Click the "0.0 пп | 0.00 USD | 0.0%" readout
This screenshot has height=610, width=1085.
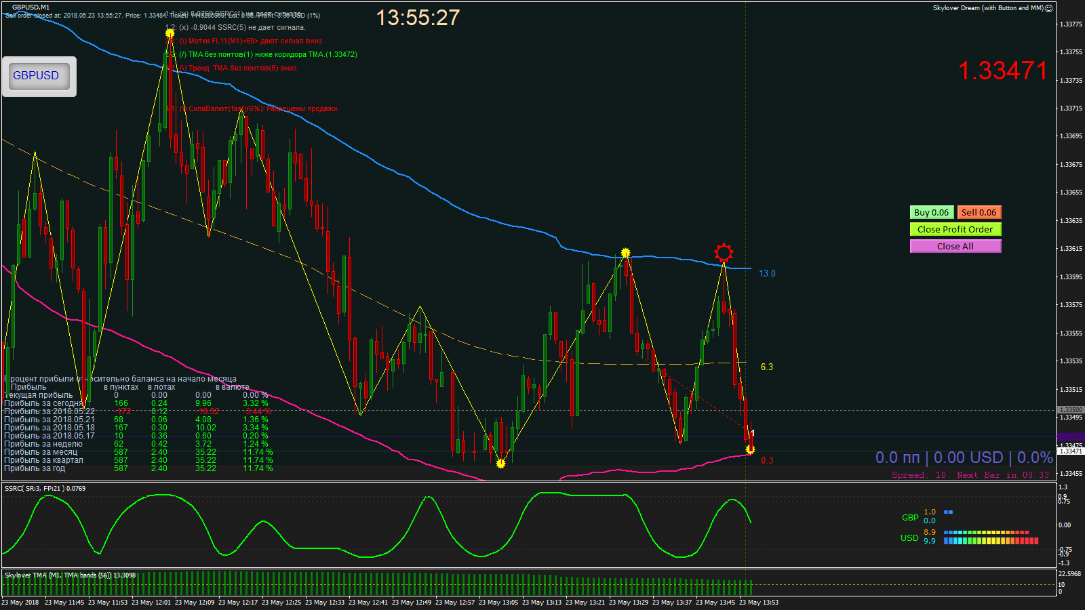pyautogui.click(x=964, y=457)
